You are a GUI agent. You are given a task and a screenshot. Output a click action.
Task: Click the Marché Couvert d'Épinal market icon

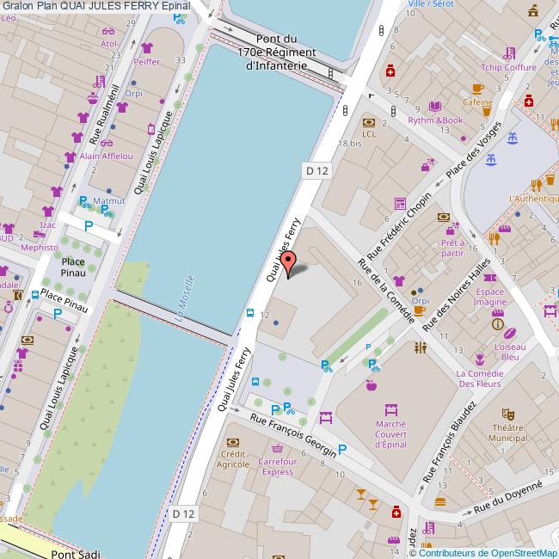(x=390, y=410)
